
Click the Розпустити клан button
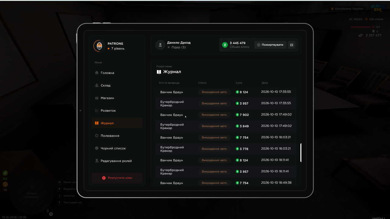[x=117, y=178]
